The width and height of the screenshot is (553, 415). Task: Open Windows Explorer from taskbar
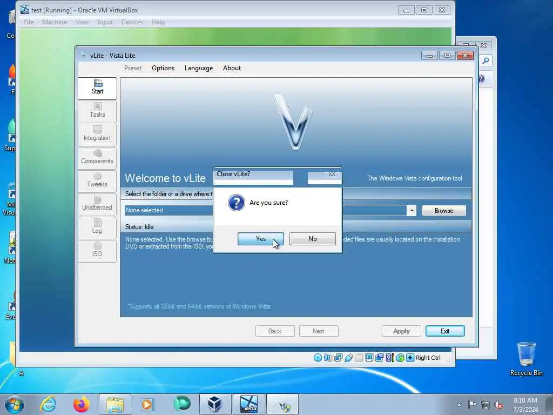click(115, 404)
